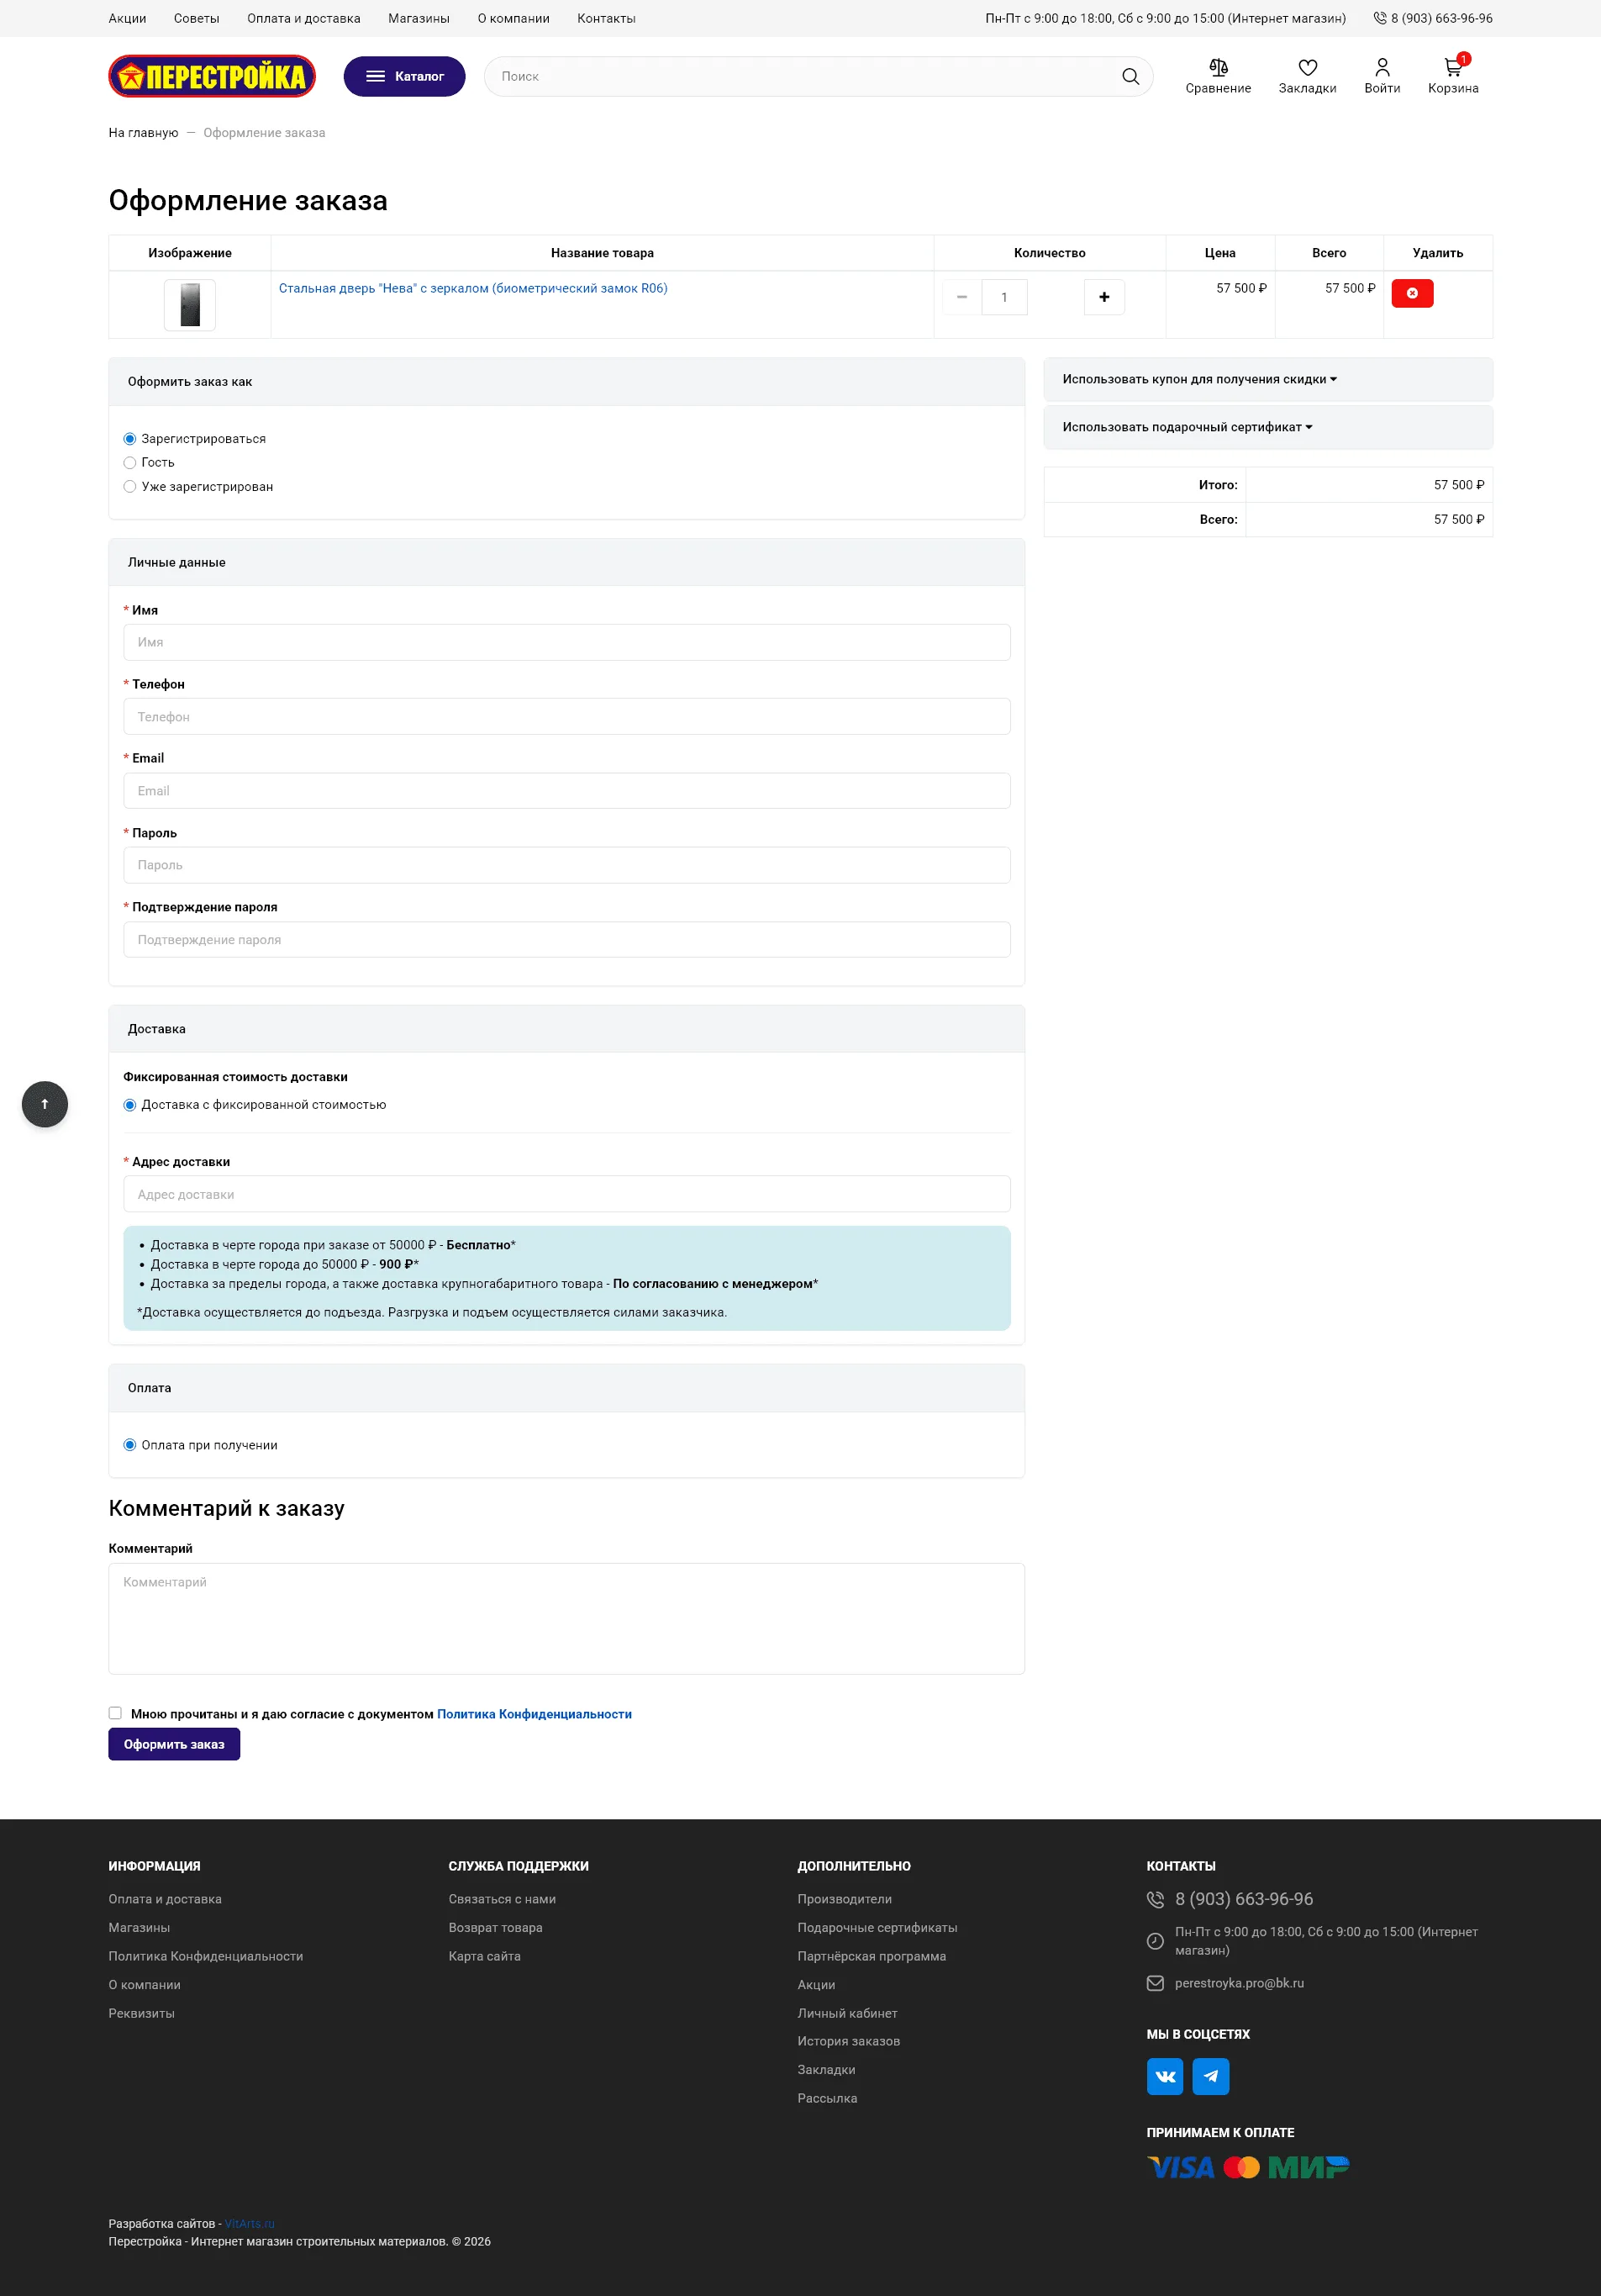Open footer link Подарочные сертификаты
The width and height of the screenshot is (1601, 2296).
[x=877, y=1927]
